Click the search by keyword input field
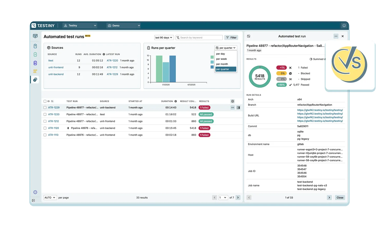Screen dimensions: 379x227 199,37
